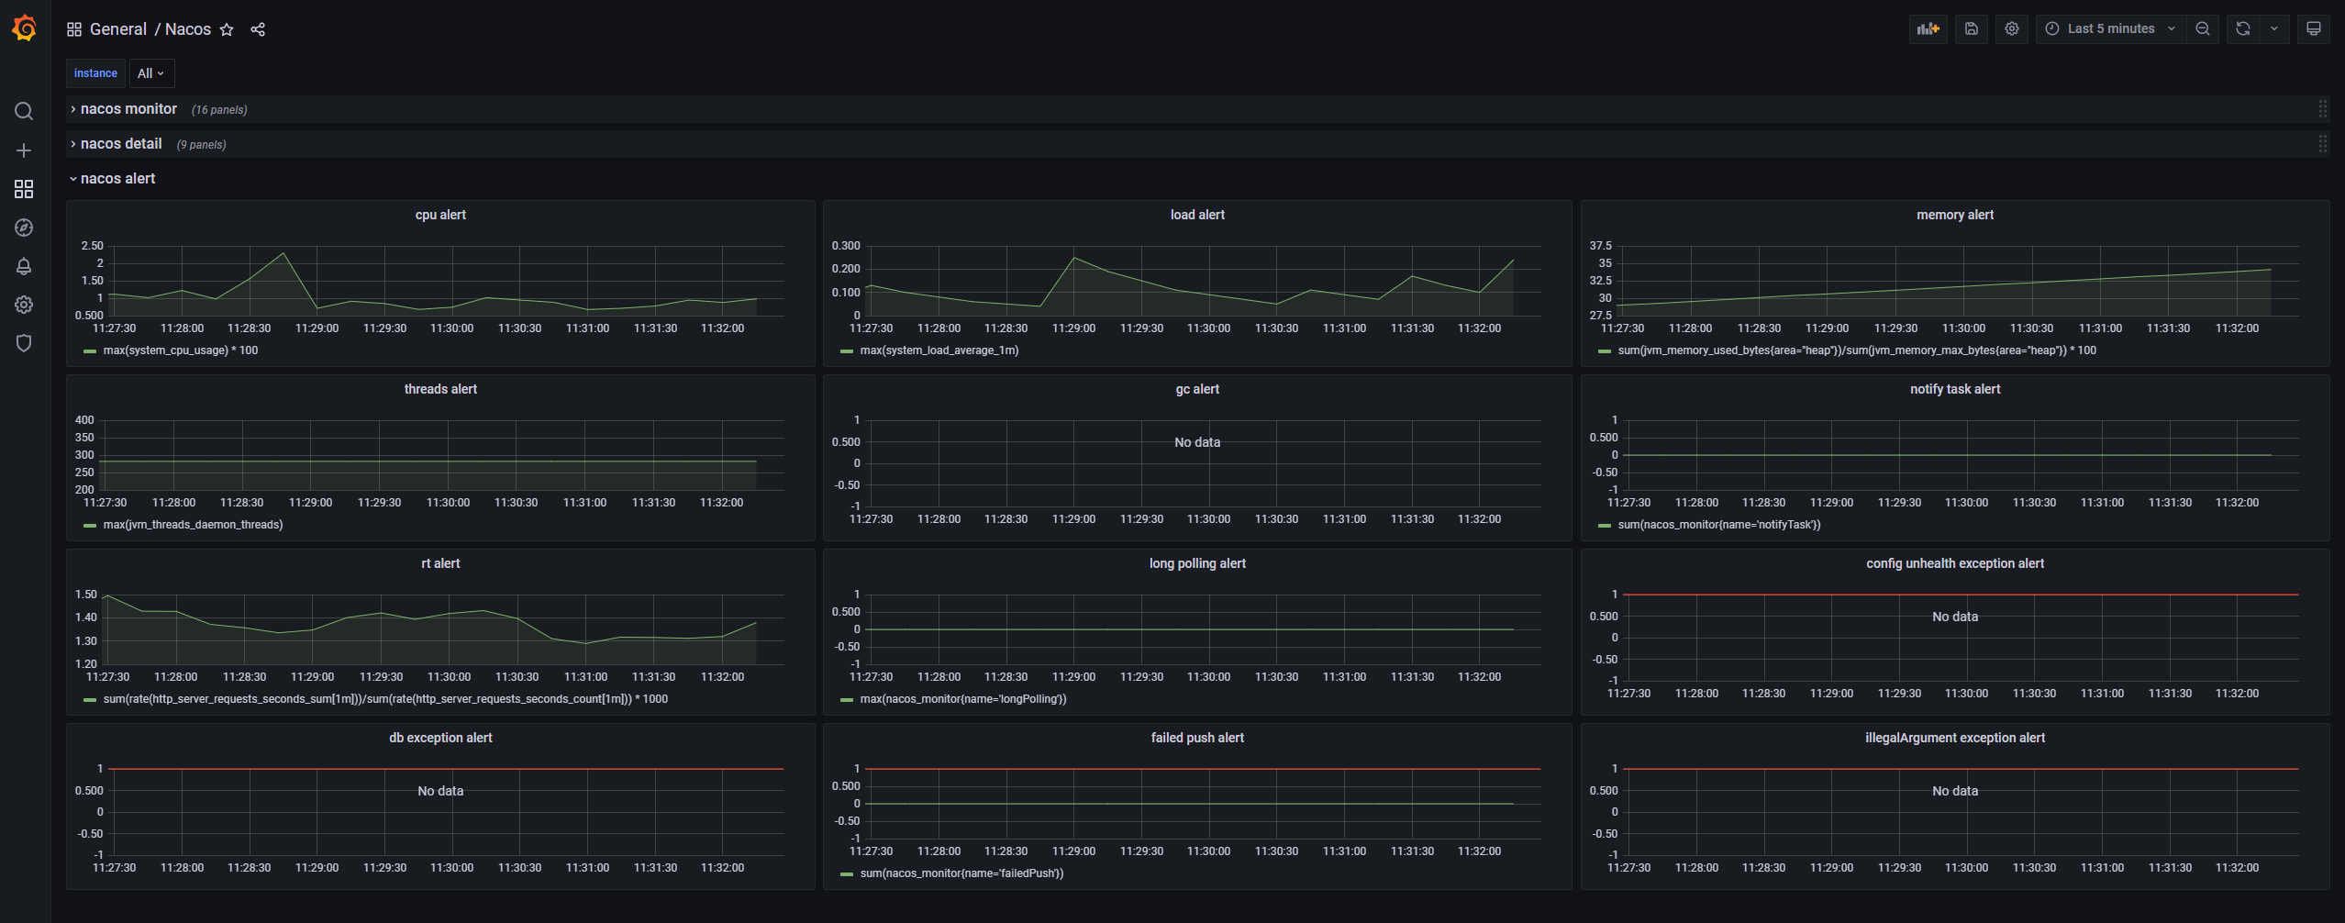The image size is (2345, 923).
Task: Toggle the longPolling nacos_monitor legend series
Action: [963, 699]
